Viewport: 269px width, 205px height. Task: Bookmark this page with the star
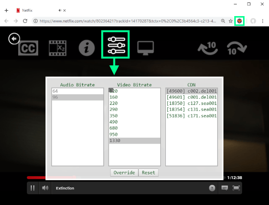tap(231, 21)
